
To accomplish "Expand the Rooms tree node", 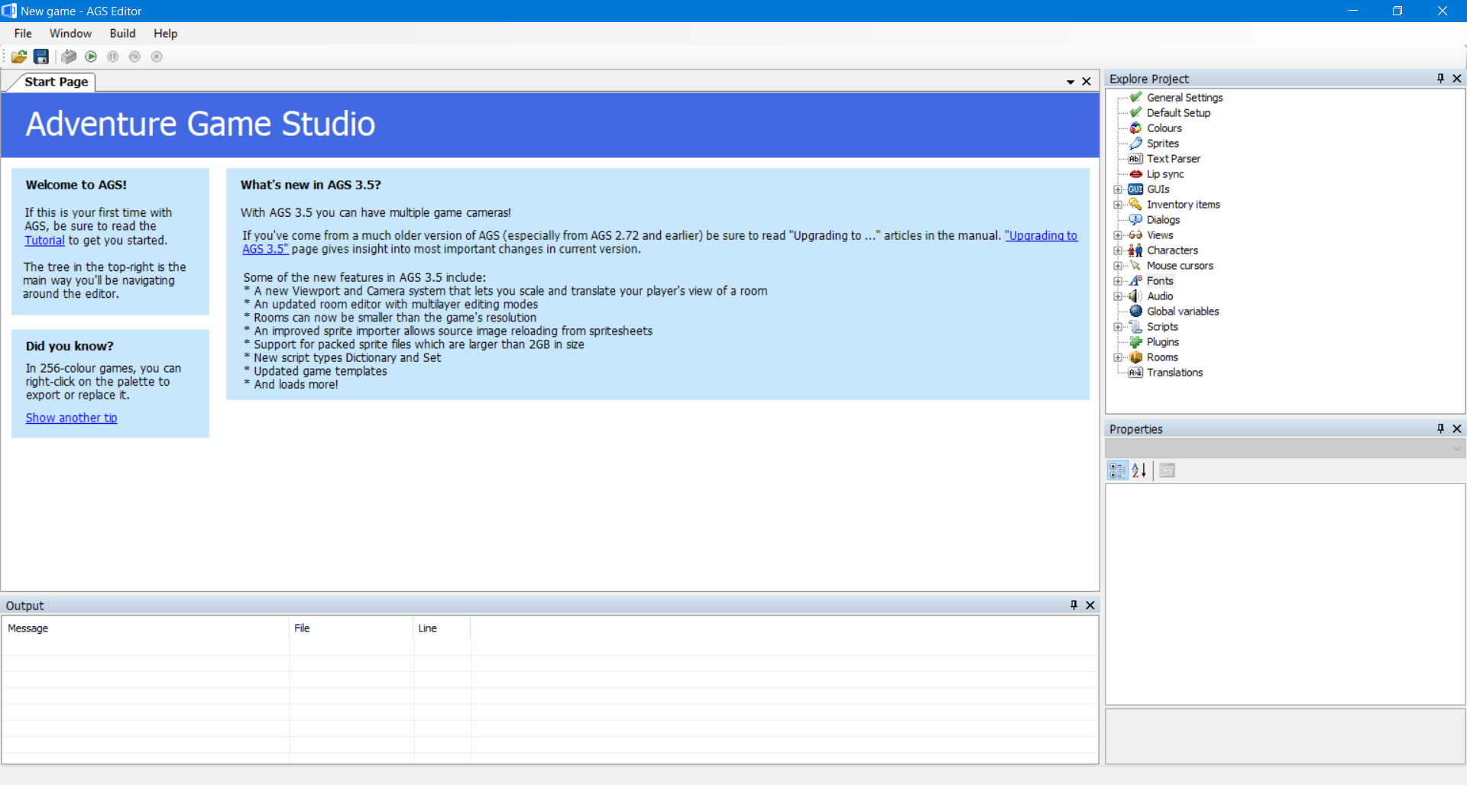I will [x=1118, y=357].
